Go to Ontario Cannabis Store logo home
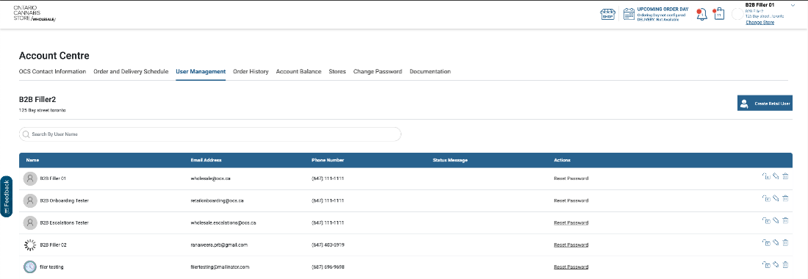The height and width of the screenshot is (279, 808). [35, 14]
